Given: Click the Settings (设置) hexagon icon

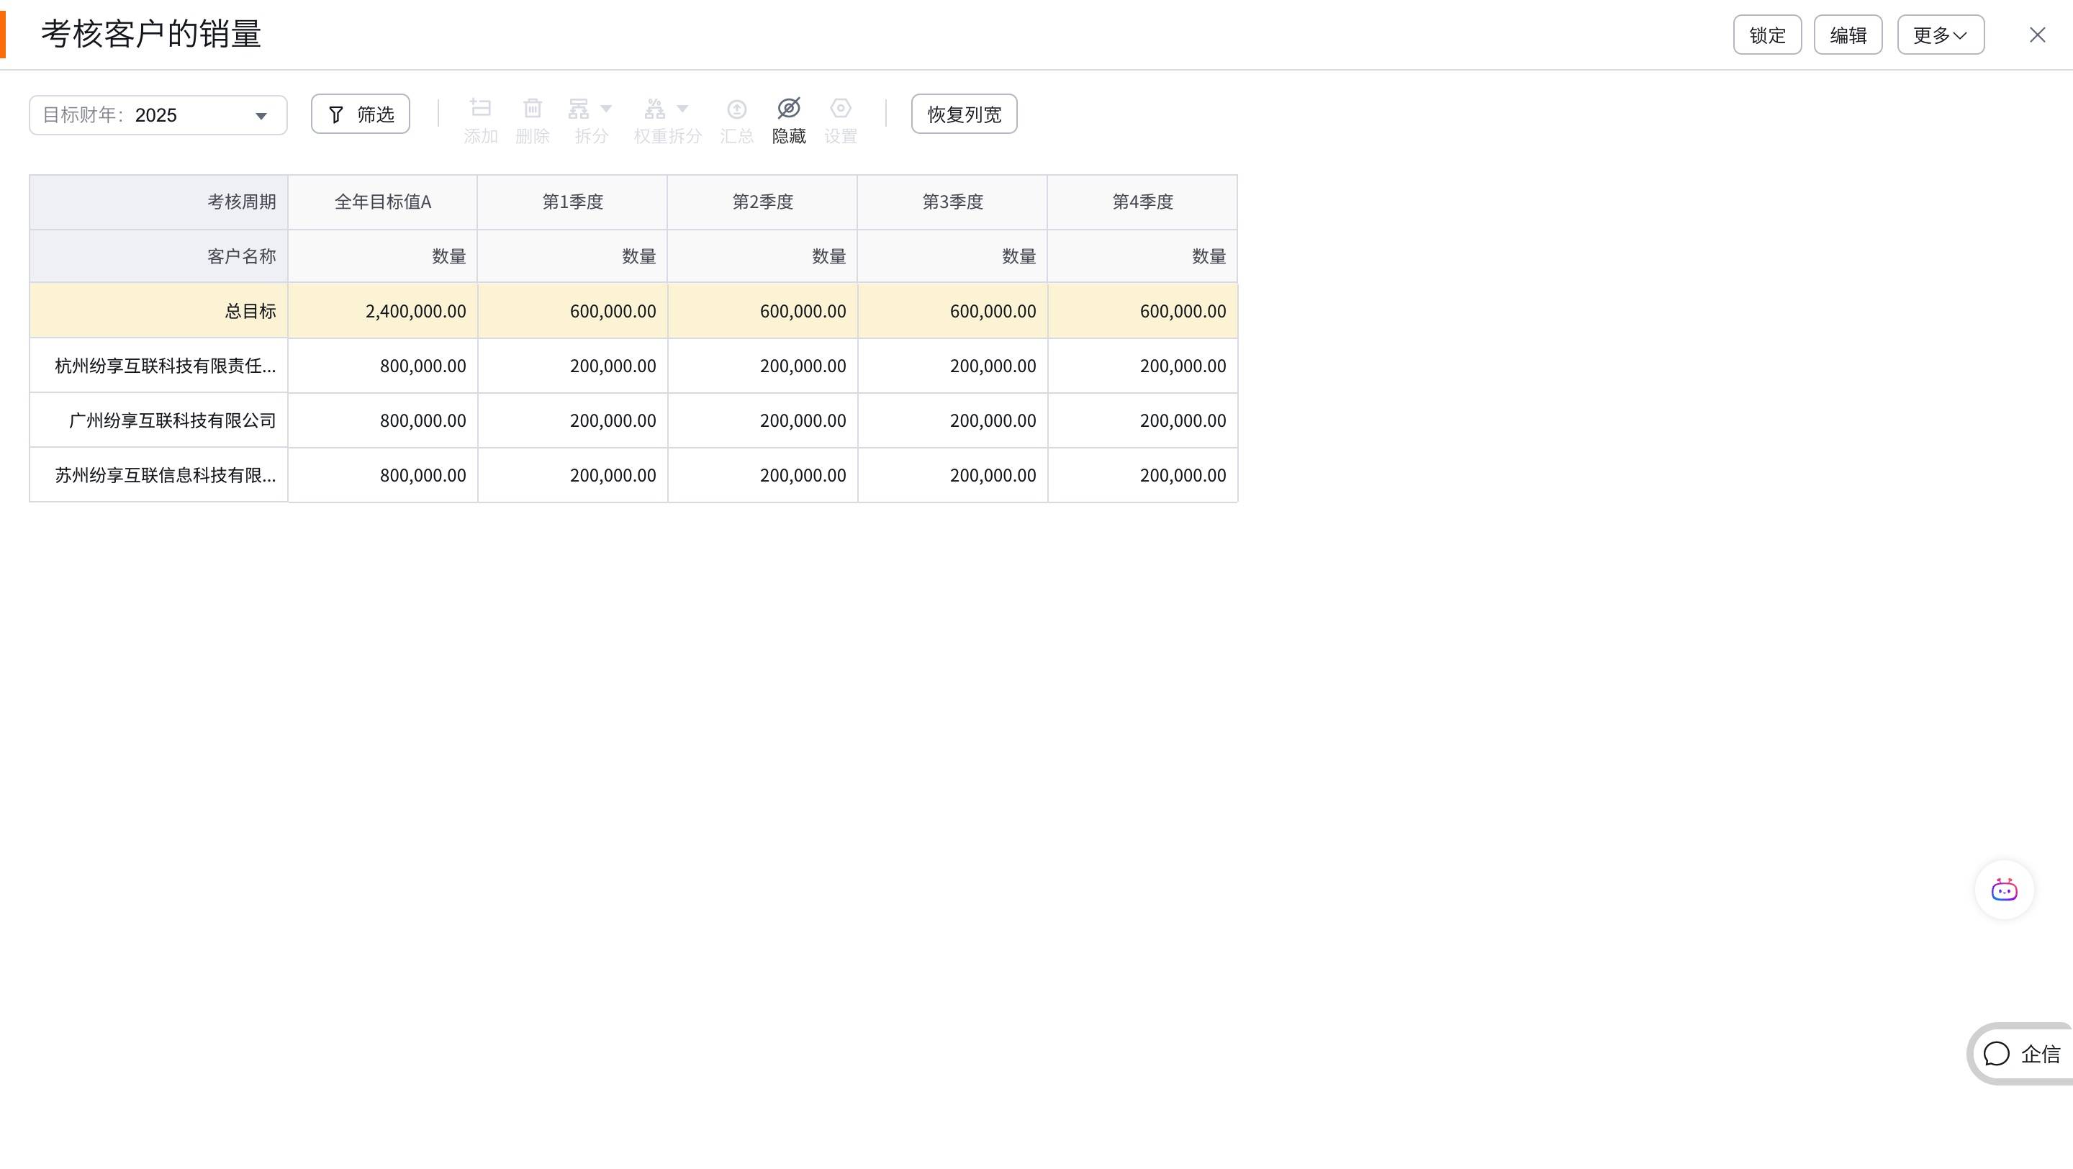Looking at the screenshot, I should [x=840, y=108].
